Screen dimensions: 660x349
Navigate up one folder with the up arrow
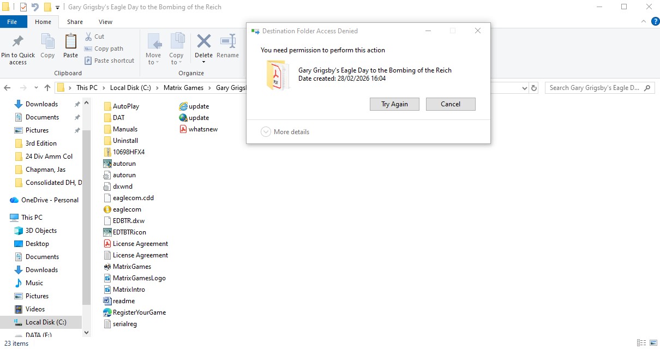[x=48, y=87]
